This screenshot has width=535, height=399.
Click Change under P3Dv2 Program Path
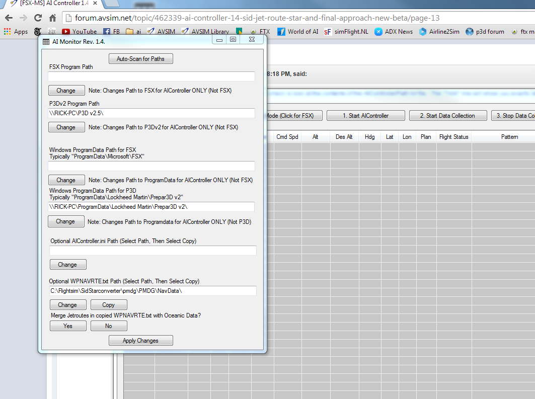click(66, 127)
